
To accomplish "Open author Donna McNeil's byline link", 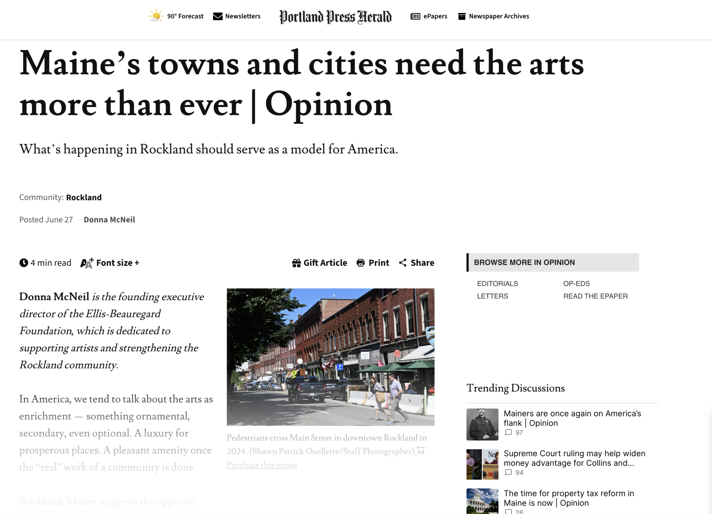I will pyautogui.click(x=109, y=219).
